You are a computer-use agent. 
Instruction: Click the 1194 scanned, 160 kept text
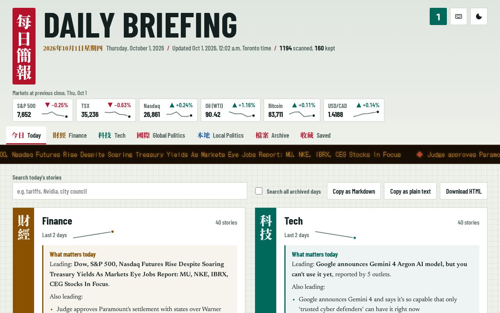[307, 48]
